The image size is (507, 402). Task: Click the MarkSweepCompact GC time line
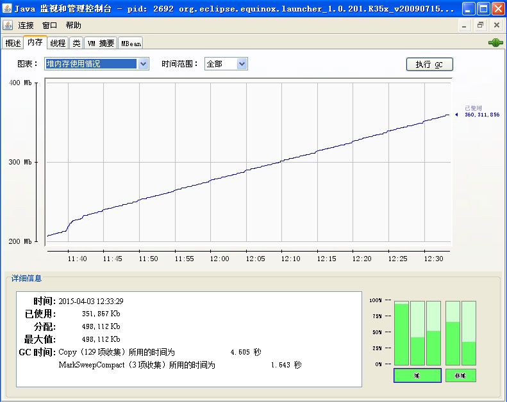(x=180, y=365)
